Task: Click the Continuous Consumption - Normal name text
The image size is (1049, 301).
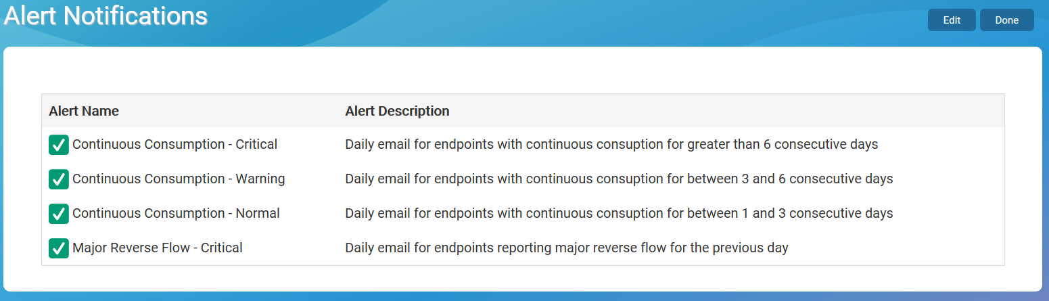Action: click(x=176, y=213)
